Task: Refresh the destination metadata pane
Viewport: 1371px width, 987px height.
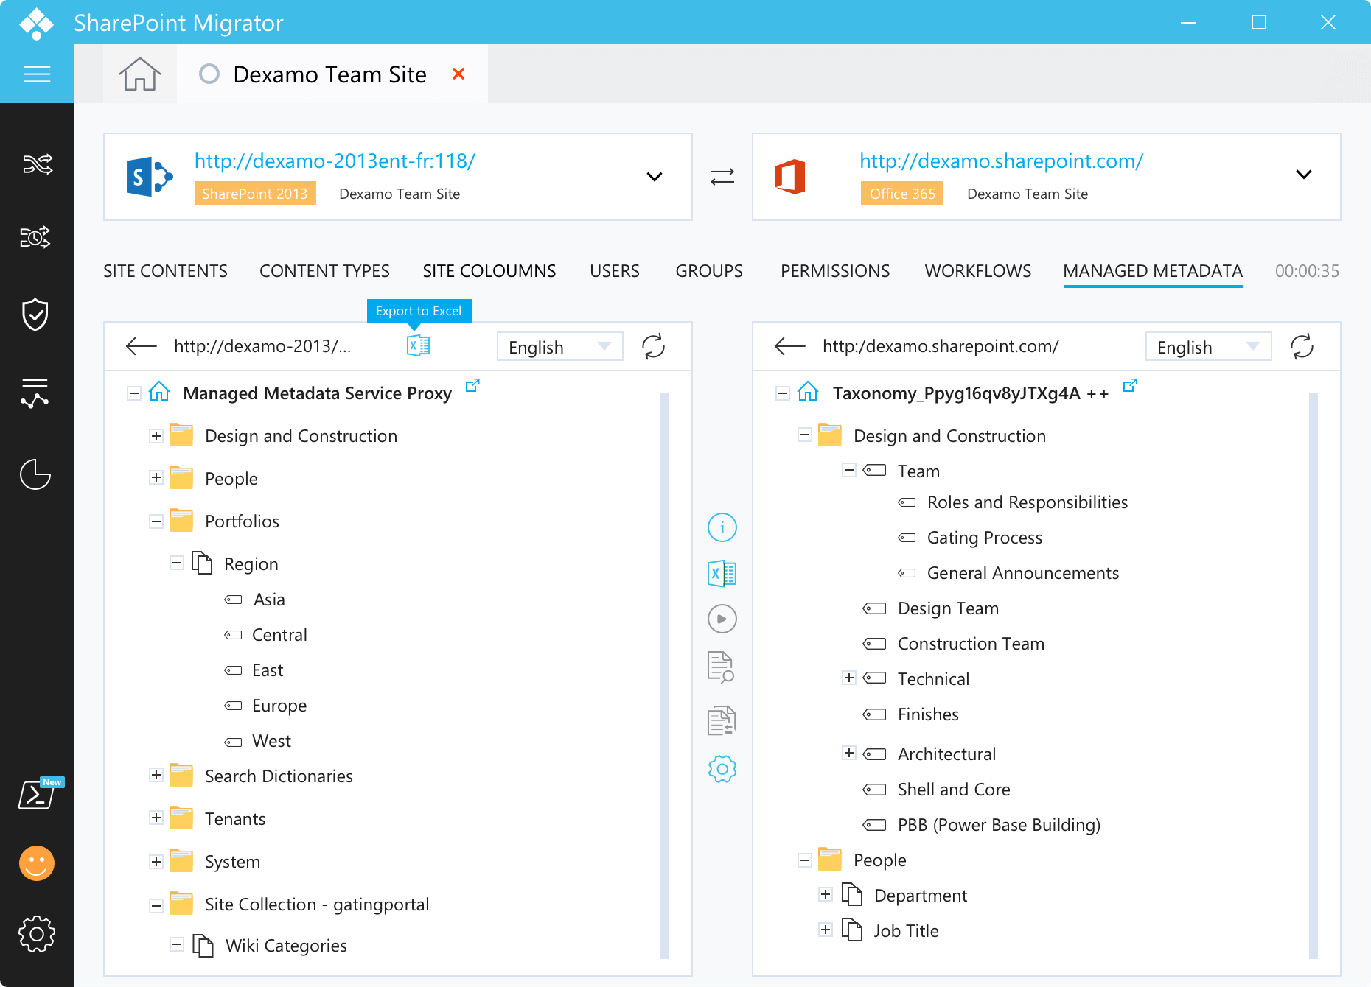Action: coord(1302,346)
